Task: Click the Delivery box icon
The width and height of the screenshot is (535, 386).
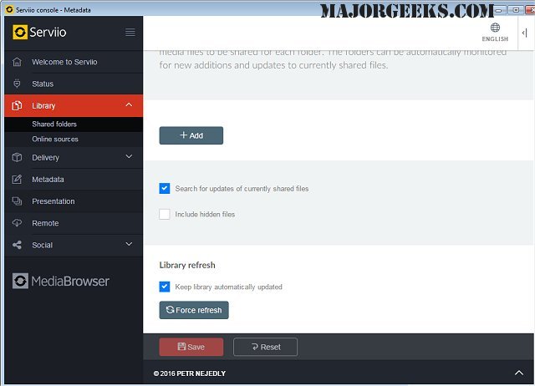Action: click(x=17, y=157)
